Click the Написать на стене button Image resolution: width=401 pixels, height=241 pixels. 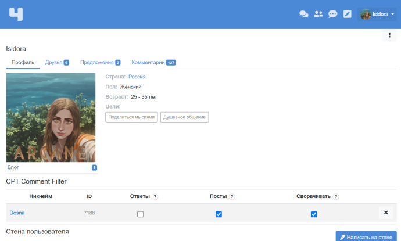366,237
